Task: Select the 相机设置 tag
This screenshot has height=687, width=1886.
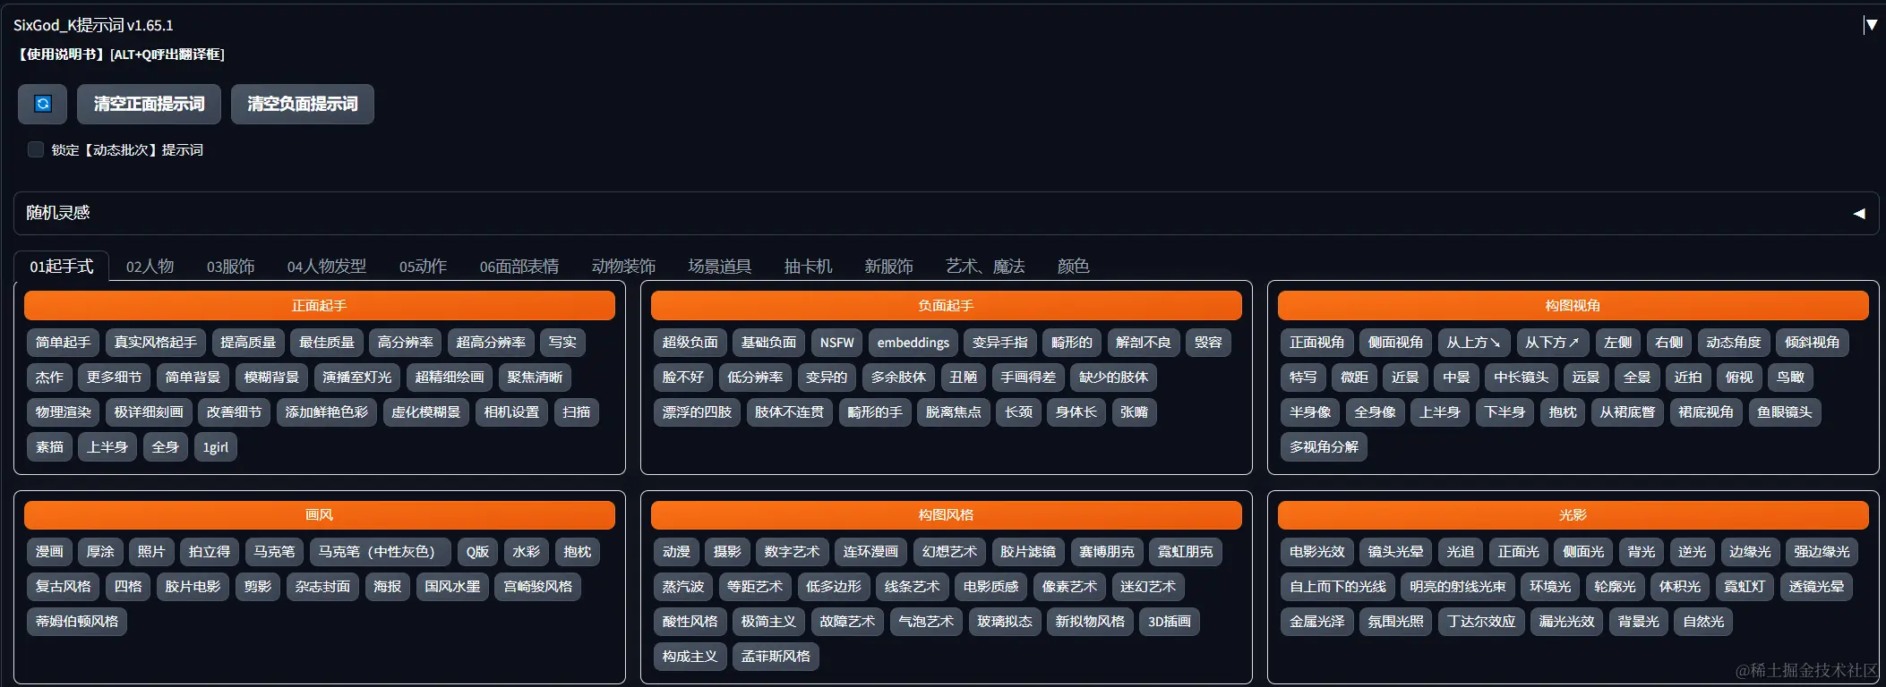Action: tap(511, 411)
